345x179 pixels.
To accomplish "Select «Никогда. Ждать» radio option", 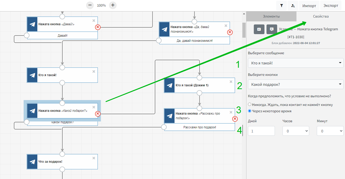I will tap(250, 104).
